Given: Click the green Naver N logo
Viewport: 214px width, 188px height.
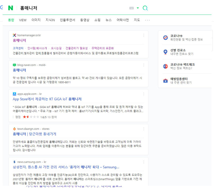Looking at the screenshot, I should click(10, 8).
